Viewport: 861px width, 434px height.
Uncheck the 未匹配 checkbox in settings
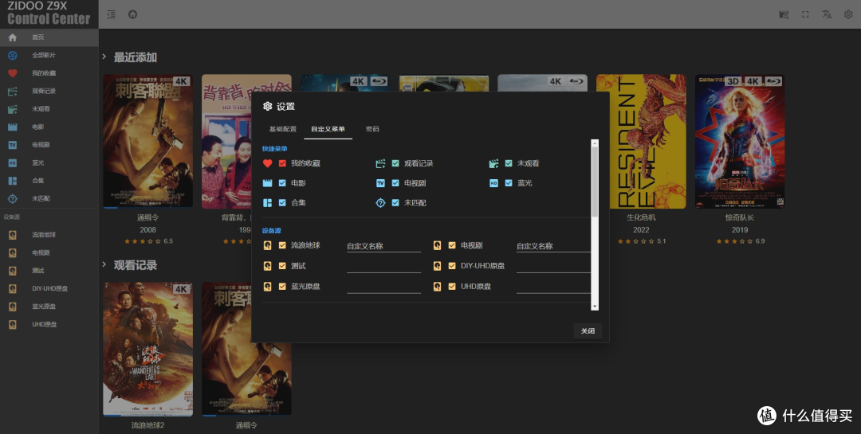395,202
